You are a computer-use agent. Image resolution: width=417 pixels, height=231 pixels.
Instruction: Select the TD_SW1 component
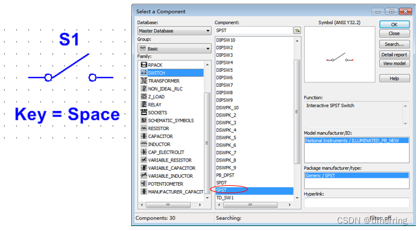tap(225, 198)
